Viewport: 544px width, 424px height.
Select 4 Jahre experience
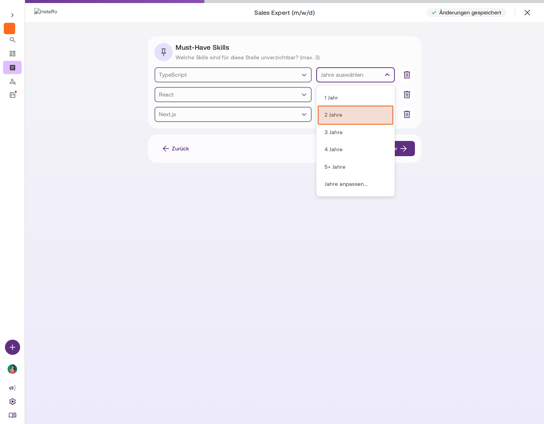click(355, 149)
